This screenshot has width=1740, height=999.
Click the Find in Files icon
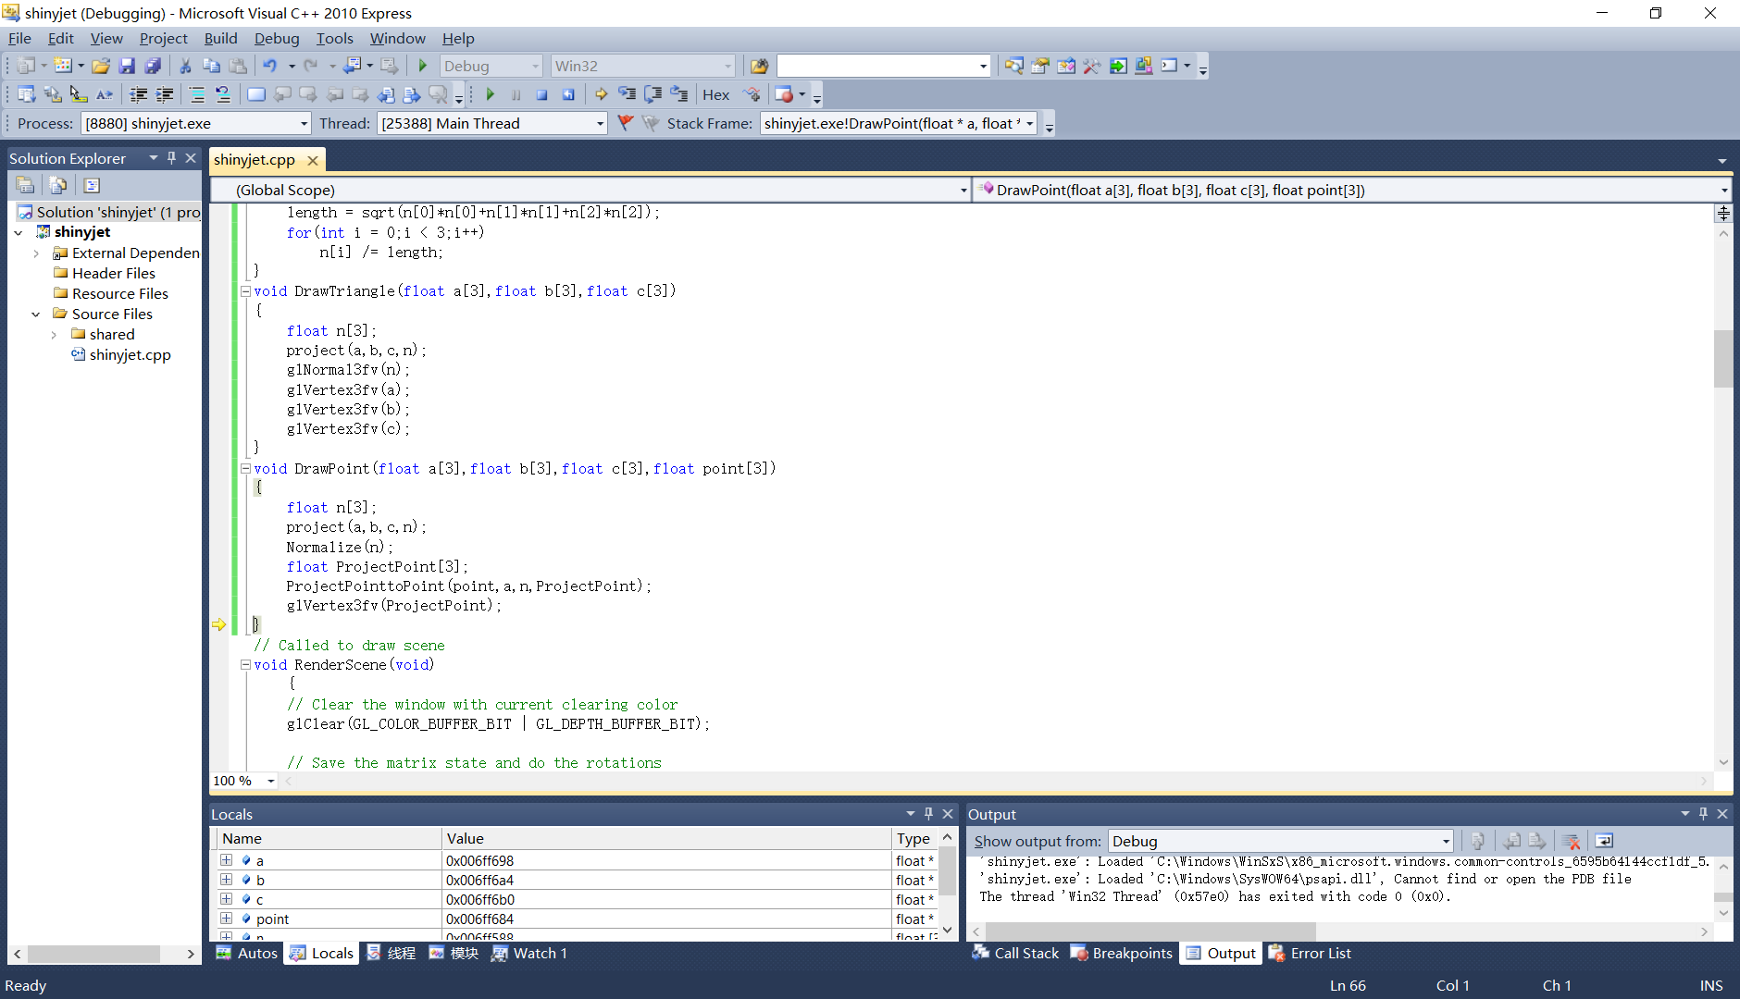[759, 66]
